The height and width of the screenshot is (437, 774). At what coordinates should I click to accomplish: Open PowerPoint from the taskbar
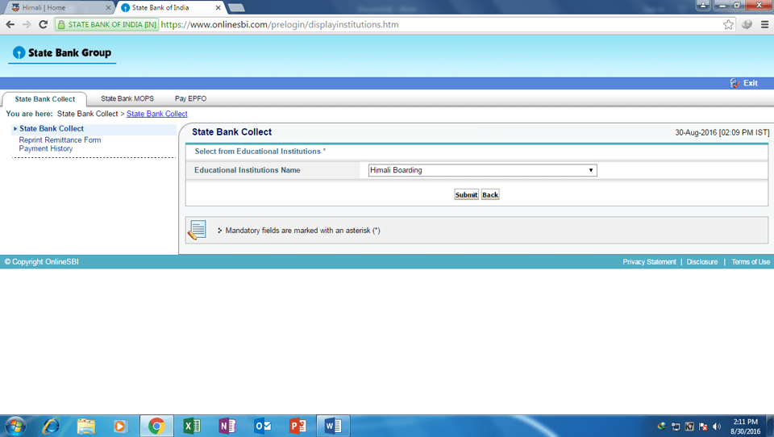coord(298,426)
